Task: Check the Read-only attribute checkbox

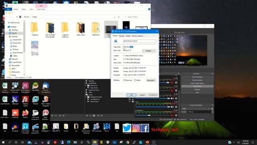Action: pos(124,80)
